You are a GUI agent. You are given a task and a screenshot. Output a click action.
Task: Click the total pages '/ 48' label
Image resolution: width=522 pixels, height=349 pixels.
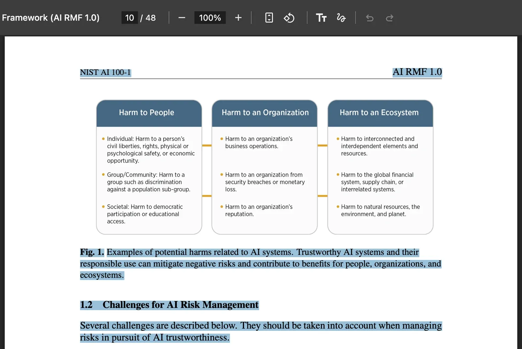148,18
